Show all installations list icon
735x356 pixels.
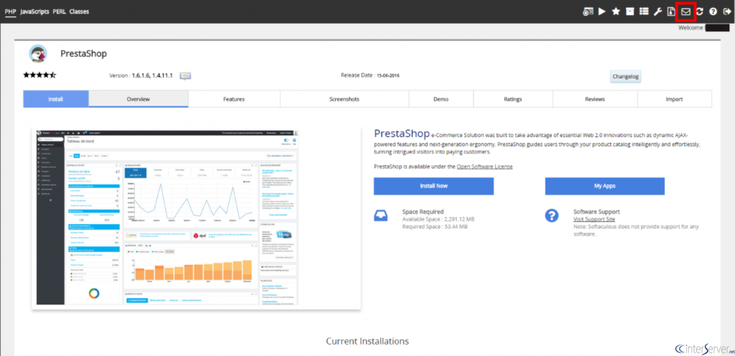click(643, 11)
